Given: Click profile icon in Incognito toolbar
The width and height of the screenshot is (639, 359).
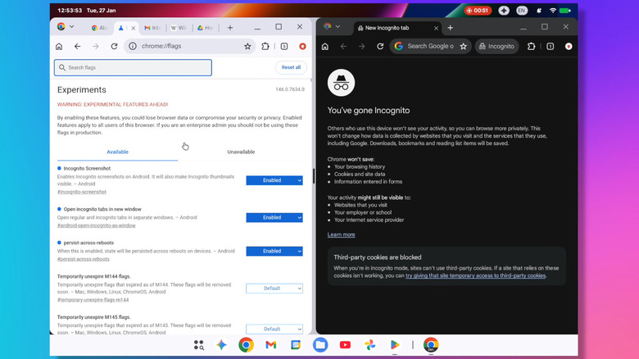Looking at the screenshot, I should coord(569,47).
